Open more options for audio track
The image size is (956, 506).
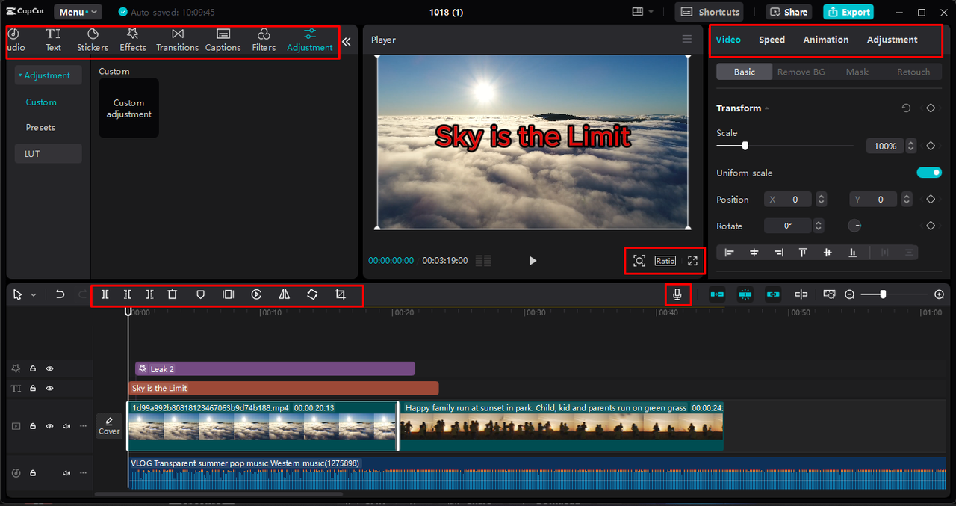(83, 473)
